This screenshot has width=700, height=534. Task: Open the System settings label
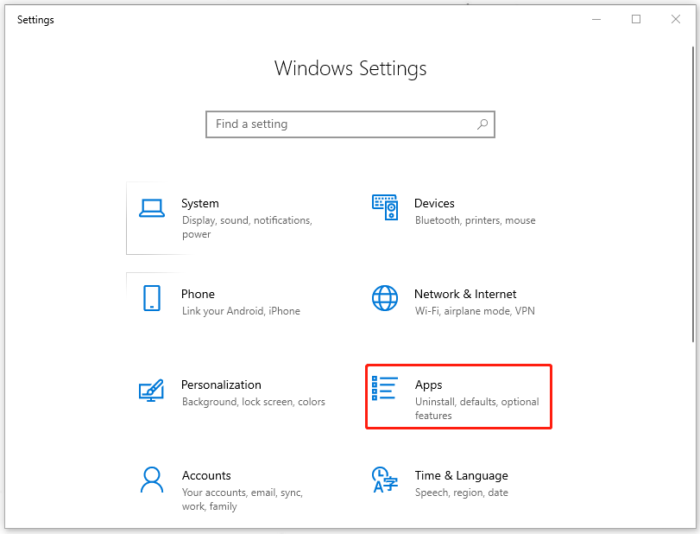click(200, 203)
